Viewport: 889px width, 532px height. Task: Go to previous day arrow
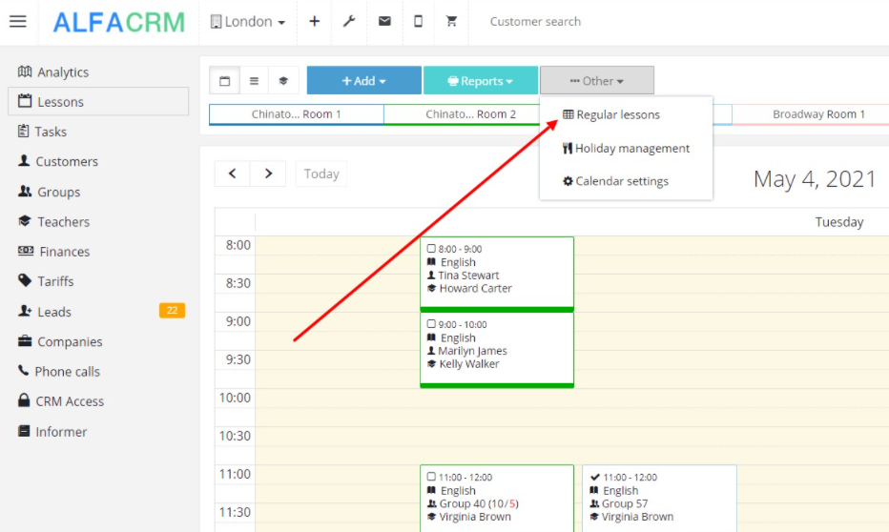point(233,174)
